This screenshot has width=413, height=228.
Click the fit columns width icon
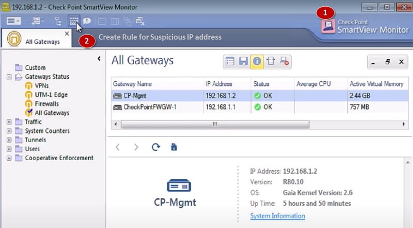click(x=271, y=62)
